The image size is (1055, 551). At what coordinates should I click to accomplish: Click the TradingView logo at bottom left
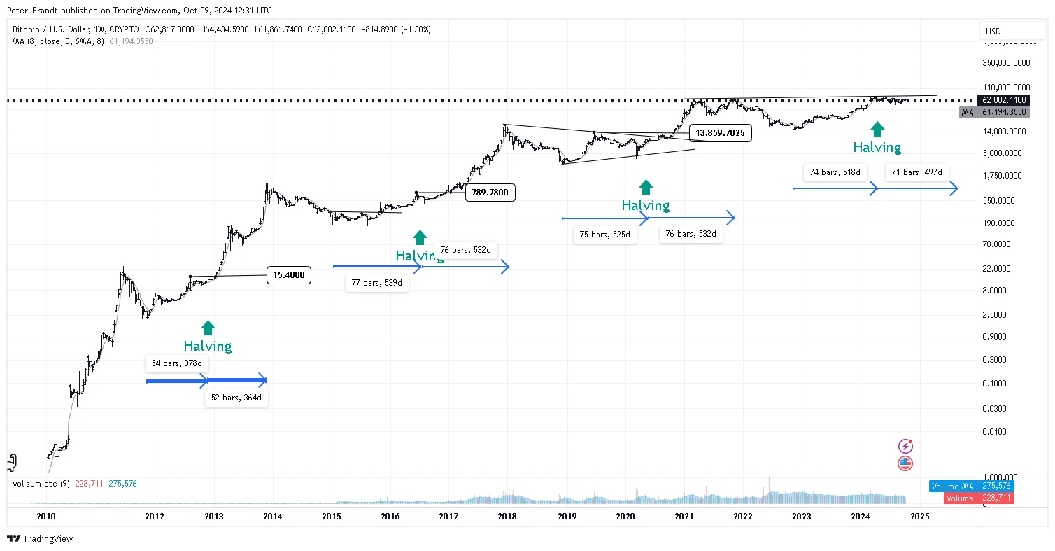click(40, 539)
